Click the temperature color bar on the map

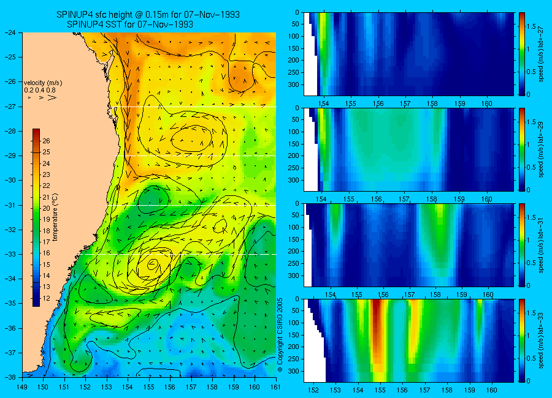[x=36, y=217]
